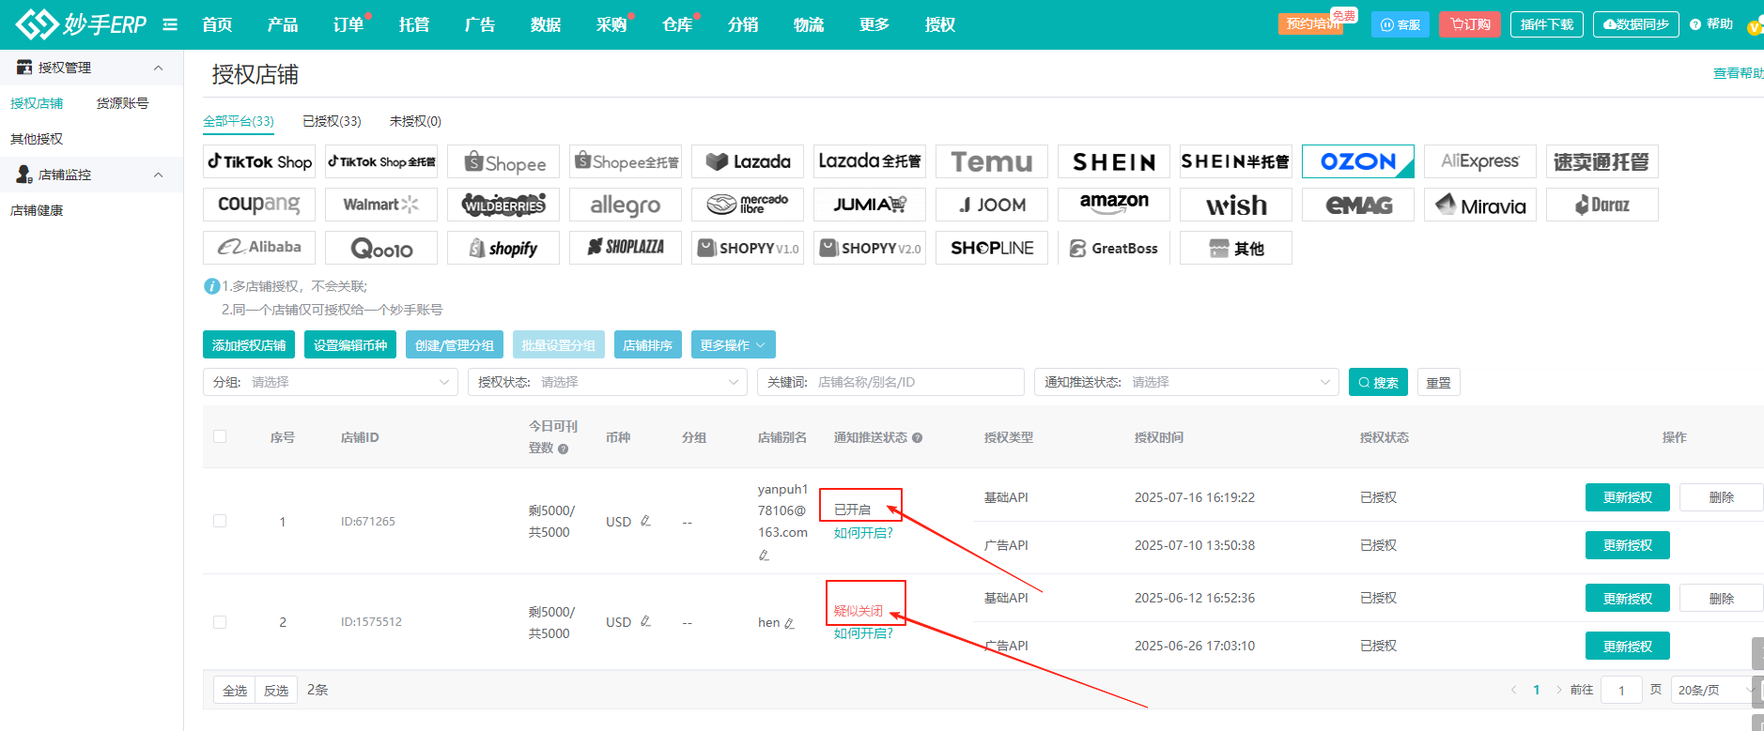Click the 搜索 search button
This screenshot has height=731, width=1764.
(x=1377, y=382)
